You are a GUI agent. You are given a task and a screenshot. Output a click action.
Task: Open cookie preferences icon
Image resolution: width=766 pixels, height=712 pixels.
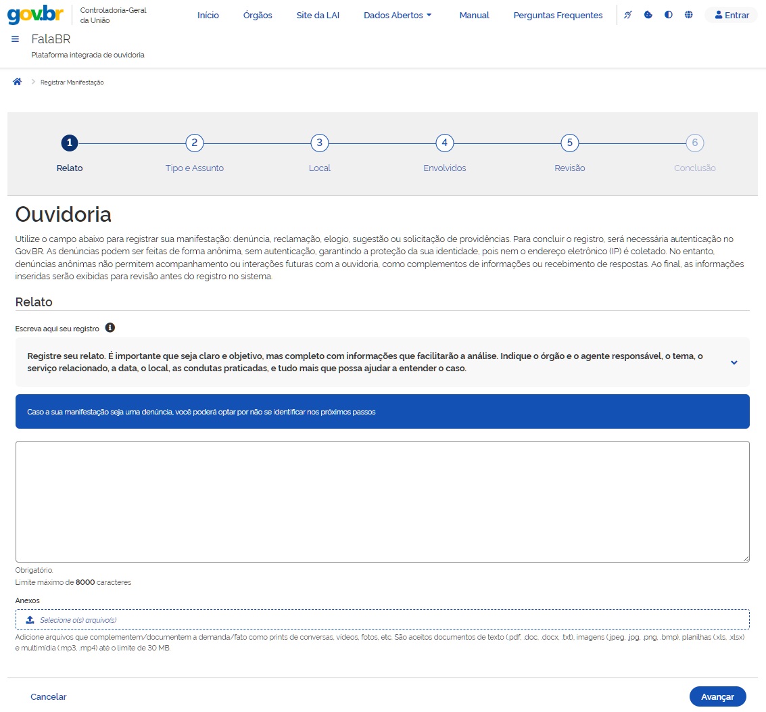[x=648, y=15]
